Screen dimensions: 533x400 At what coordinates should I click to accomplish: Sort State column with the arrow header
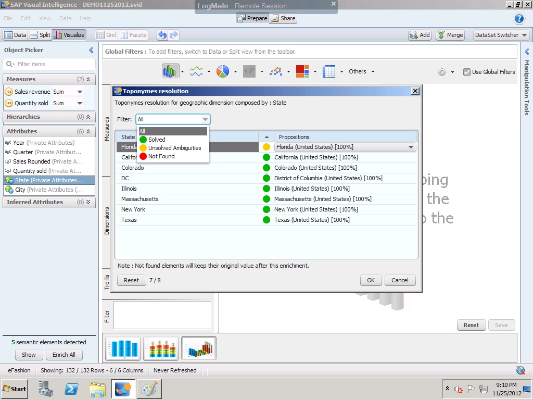(x=266, y=137)
